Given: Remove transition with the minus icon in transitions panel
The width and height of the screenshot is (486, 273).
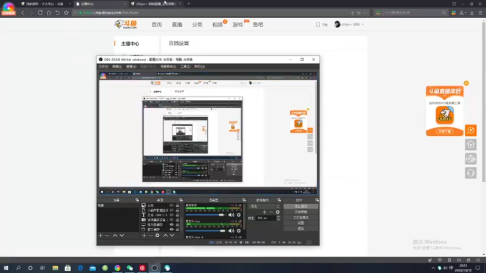Looking at the screenshot, I should pos(271,212).
